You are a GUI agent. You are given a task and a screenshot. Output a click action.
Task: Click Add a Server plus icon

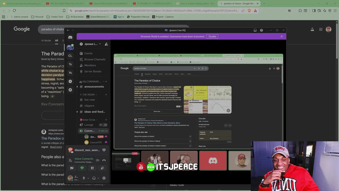tap(70, 81)
